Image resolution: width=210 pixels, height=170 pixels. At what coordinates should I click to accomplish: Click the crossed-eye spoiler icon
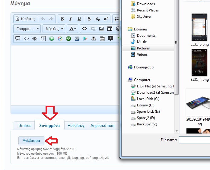click(x=35, y=39)
